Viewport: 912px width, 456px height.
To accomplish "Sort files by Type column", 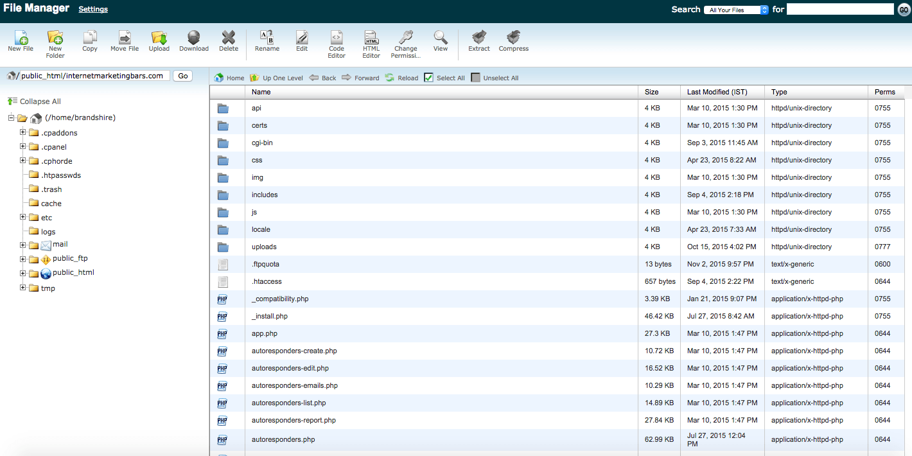I will 816,92.
